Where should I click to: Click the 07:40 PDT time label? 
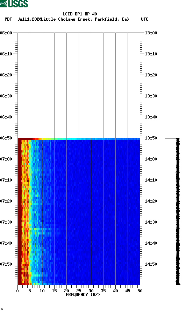pyautogui.click(x=6, y=243)
